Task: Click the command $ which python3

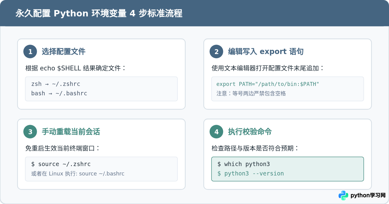Action: [x=244, y=164]
